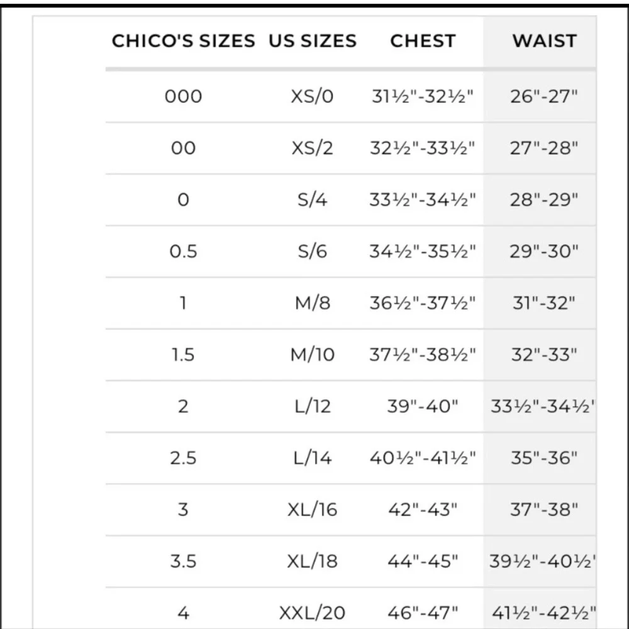
Task: Select the Chico's size 000 cell
Action: (x=183, y=97)
